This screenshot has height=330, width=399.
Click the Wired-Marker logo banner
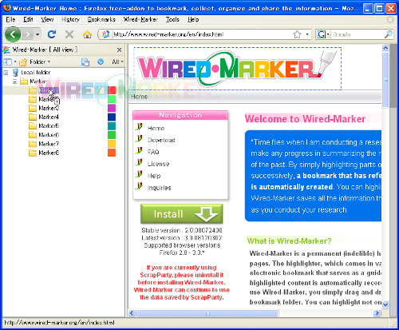click(x=237, y=69)
